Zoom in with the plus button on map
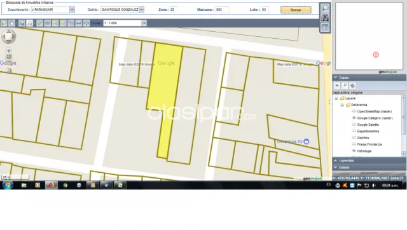This screenshot has height=230, width=407. (8, 50)
